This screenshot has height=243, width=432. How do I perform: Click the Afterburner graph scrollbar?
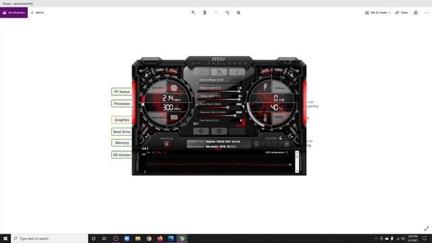tap(297, 162)
